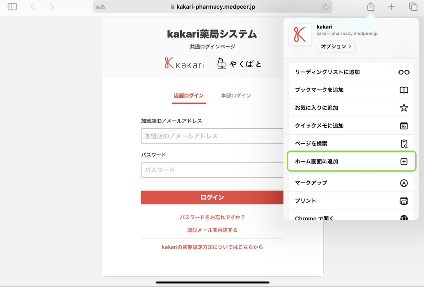
Task: Click 認証メールを再送する link
Action: (212, 230)
